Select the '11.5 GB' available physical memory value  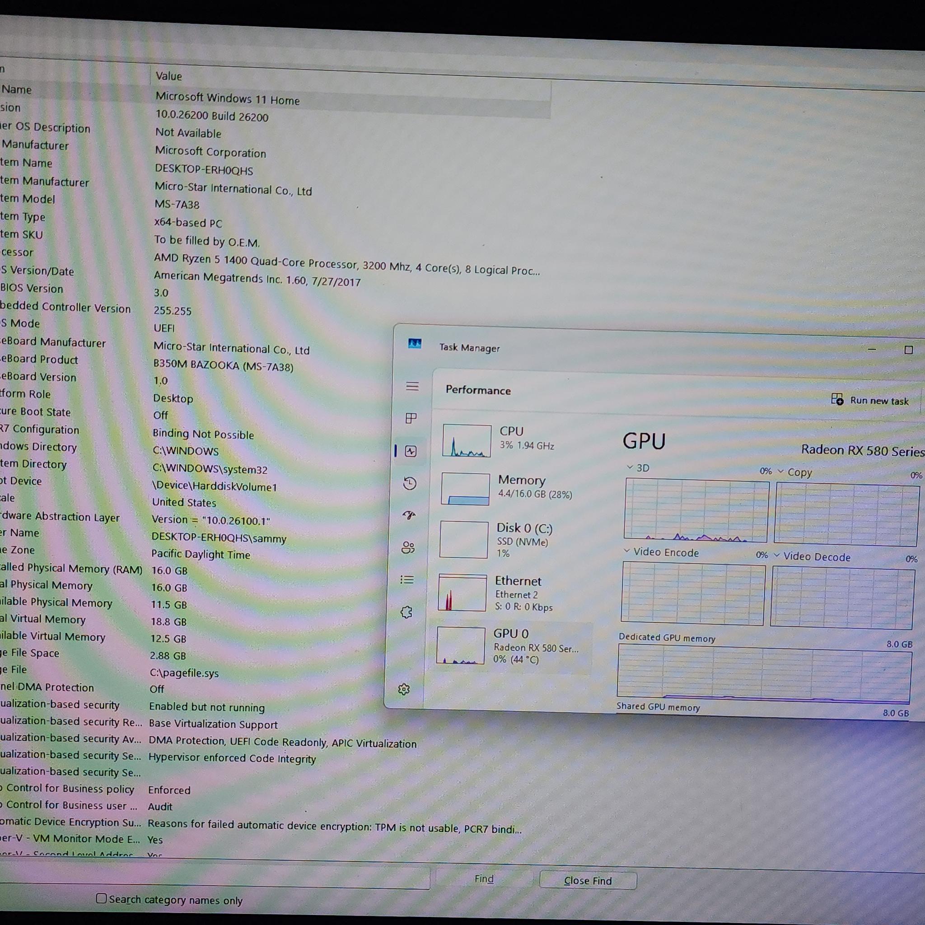(x=168, y=604)
